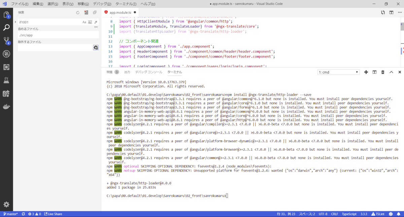The image size is (404, 217).
Task: Create a new terminal with plus icon
Action: pyautogui.click(x=366, y=72)
